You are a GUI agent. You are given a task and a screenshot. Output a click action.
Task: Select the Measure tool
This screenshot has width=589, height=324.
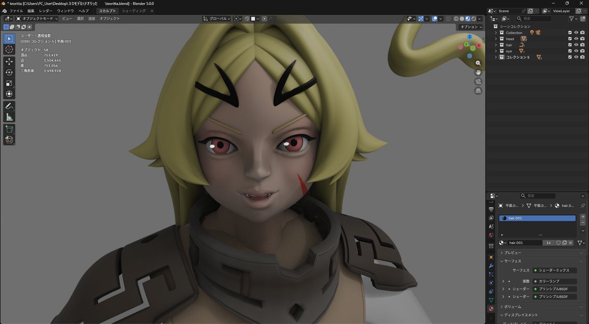[x=9, y=117]
